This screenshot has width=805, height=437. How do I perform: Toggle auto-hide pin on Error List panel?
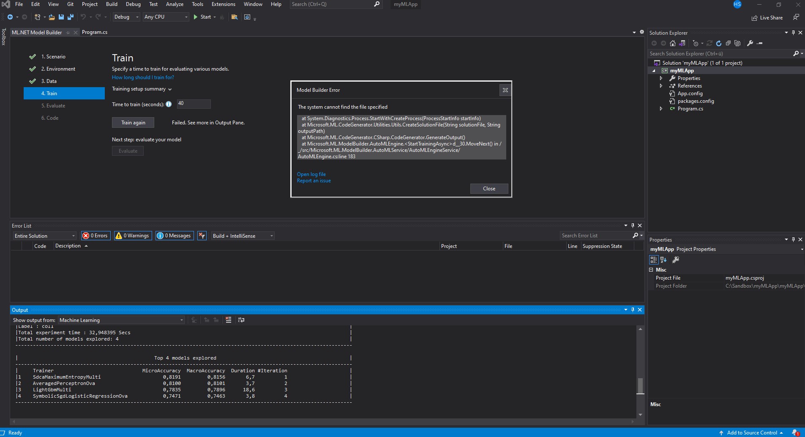point(633,225)
